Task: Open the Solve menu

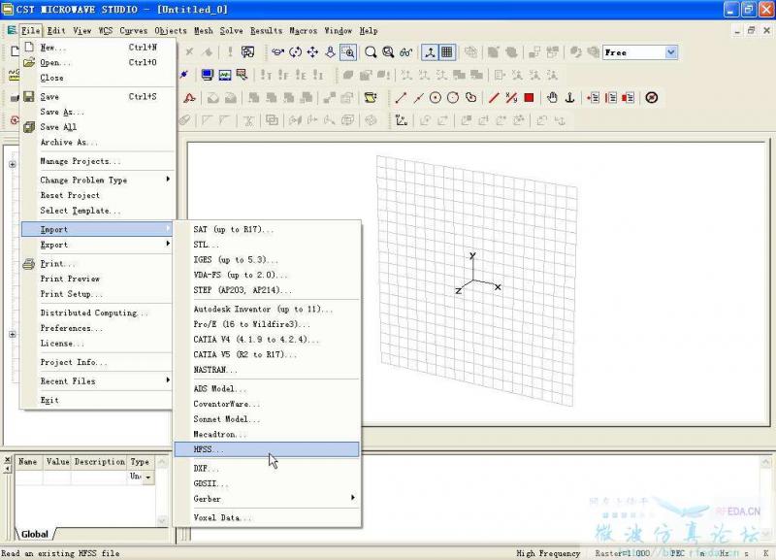Action: 231,31
